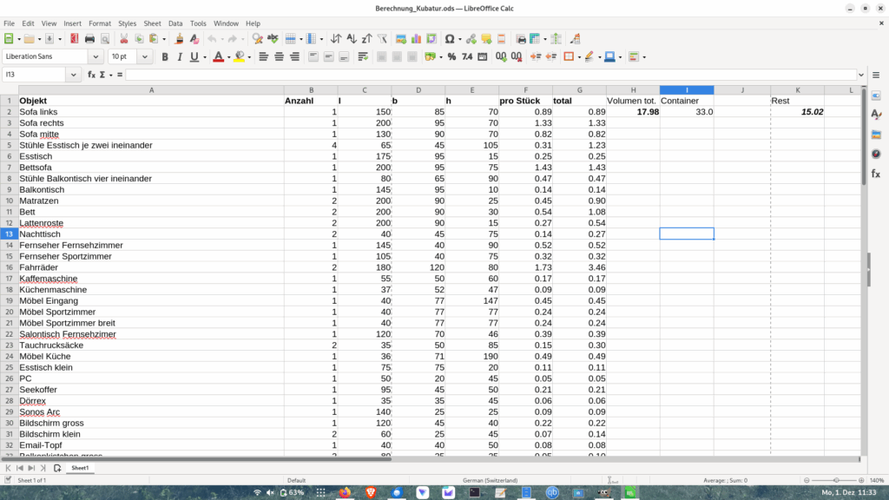The image size is (889, 500).
Task: Select the Sheet1 tab
Action: (80, 468)
